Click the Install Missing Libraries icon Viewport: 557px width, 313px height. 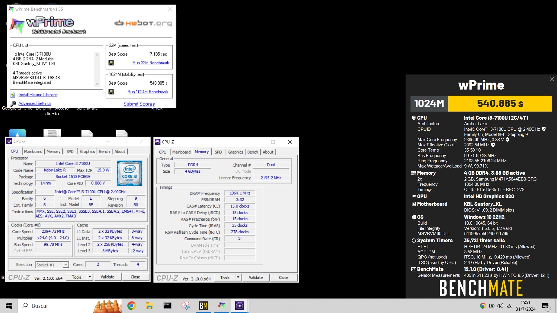coord(13,95)
